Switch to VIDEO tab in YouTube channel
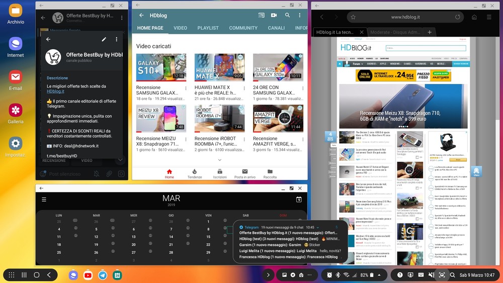 point(180,28)
